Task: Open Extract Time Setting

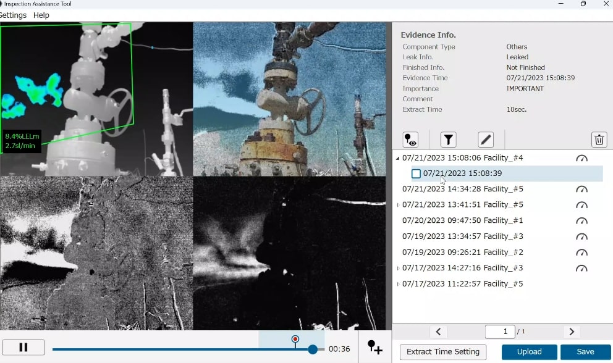Action: [x=443, y=352]
